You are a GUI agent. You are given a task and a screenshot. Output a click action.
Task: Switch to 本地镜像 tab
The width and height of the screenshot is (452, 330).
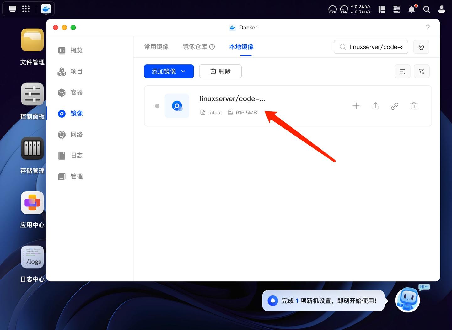241,47
